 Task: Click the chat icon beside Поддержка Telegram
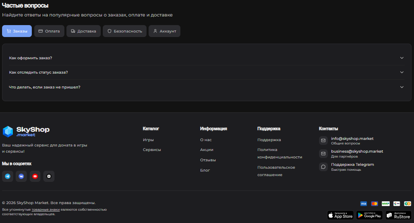click(x=324, y=167)
